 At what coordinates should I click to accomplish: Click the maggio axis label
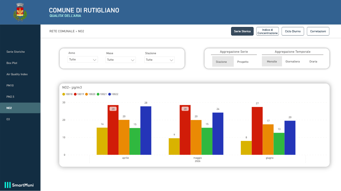click(198, 158)
